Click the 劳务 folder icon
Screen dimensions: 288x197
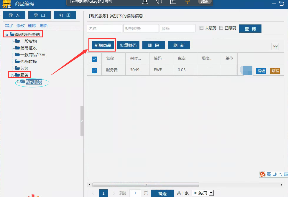click(x=17, y=68)
